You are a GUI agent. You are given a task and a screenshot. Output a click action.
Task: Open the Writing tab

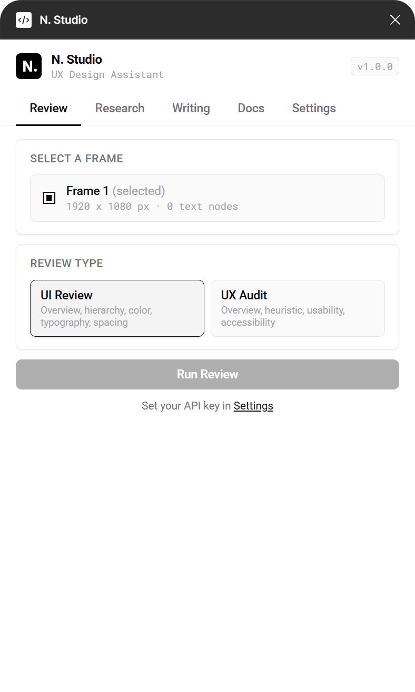point(191,108)
